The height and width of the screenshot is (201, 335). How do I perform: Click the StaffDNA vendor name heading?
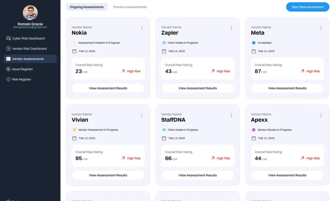tap(173, 120)
